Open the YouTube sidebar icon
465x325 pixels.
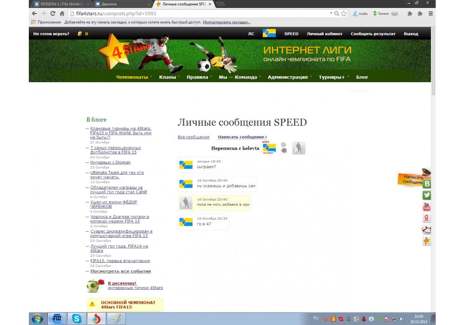[x=426, y=207]
